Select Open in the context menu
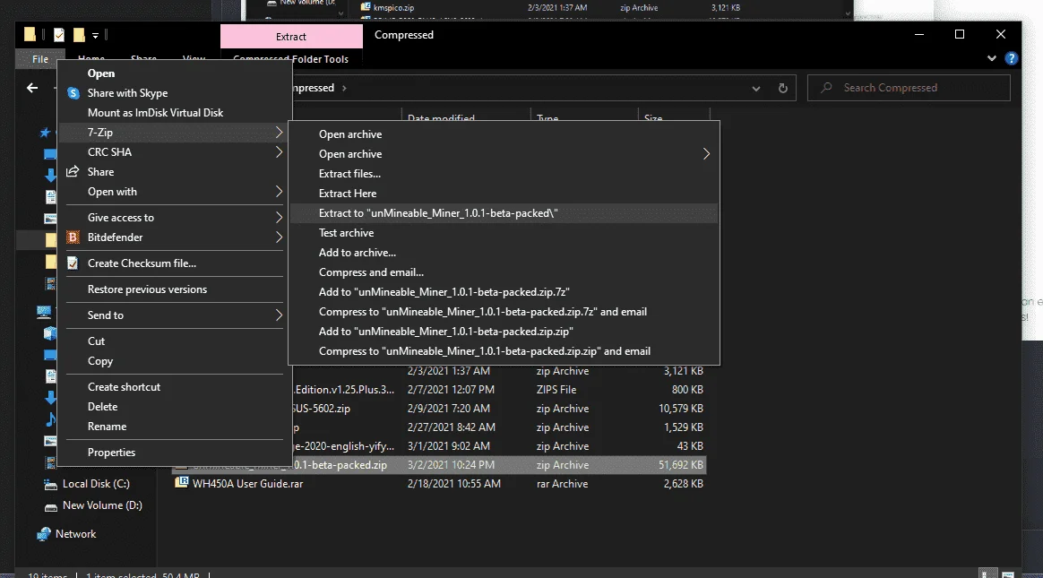Image resolution: width=1043 pixels, height=578 pixels. click(101, 73)
